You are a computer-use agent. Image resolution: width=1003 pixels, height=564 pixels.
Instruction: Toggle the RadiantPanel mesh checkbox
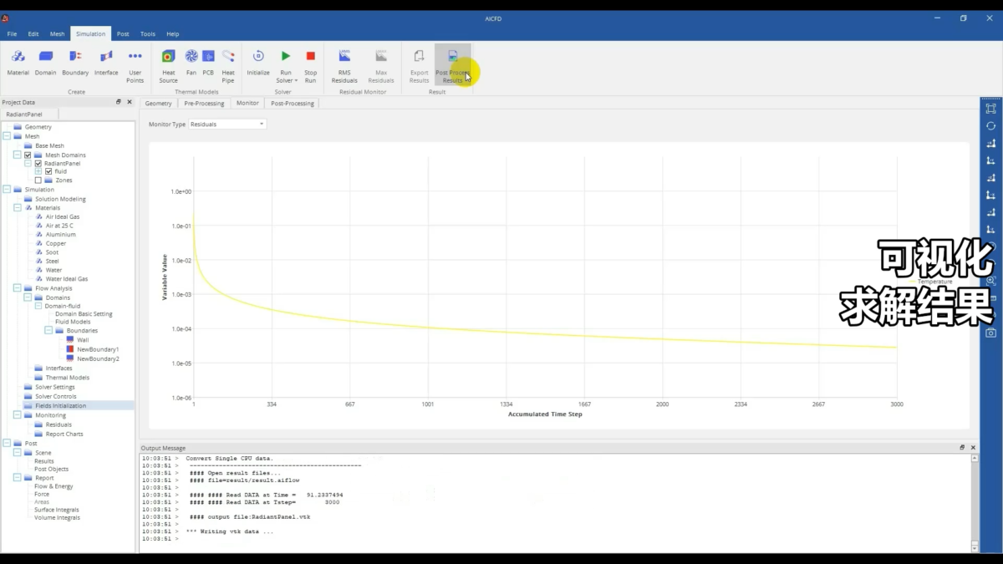tap(38, 163)
